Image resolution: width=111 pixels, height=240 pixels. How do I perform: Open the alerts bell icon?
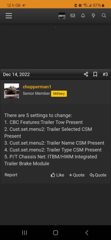click(x=83, y=16)
